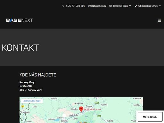Click the Loket label on map
Image resolution: width=164 pixels, height=123 pixels.
75,119
